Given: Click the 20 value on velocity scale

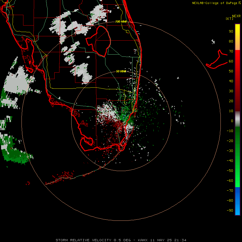Looking at the screenshot, I should point(231,101).
